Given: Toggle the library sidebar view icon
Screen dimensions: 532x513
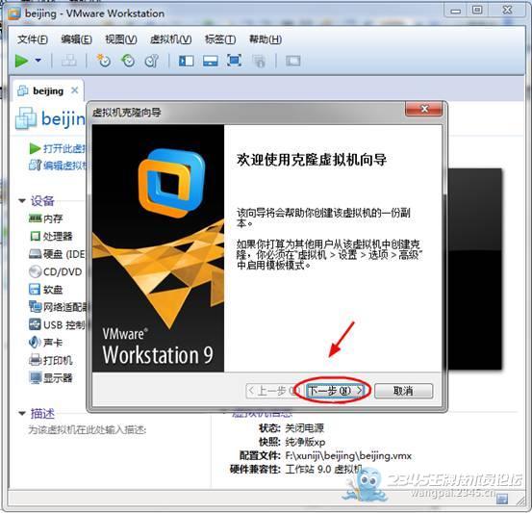Looking at the screenshot, I should (187, 61).
